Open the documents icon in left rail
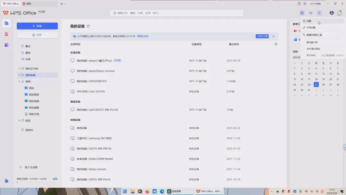The width and height of the screenshot is (346, 195). [6, 23]
